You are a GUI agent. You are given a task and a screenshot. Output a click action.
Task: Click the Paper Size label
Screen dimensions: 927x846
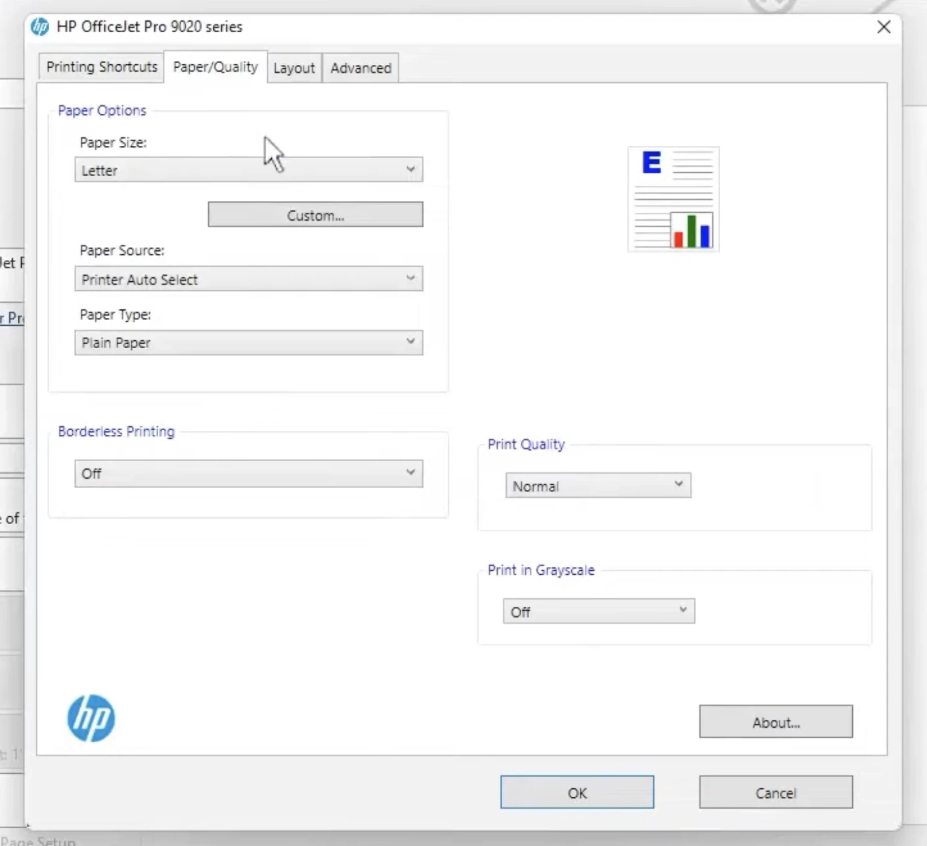(113, 143)
